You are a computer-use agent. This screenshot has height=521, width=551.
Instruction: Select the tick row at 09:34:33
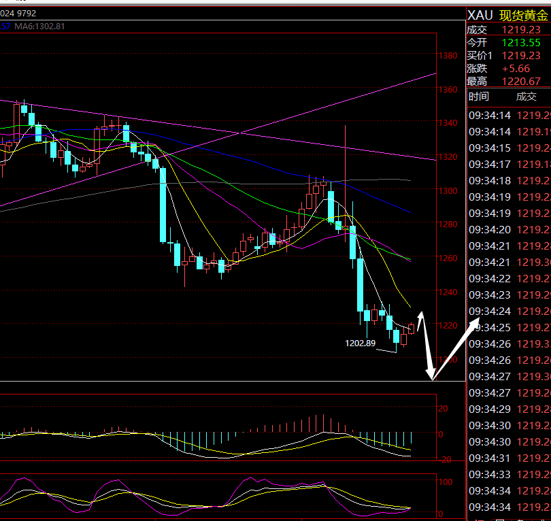coord(510,475)
